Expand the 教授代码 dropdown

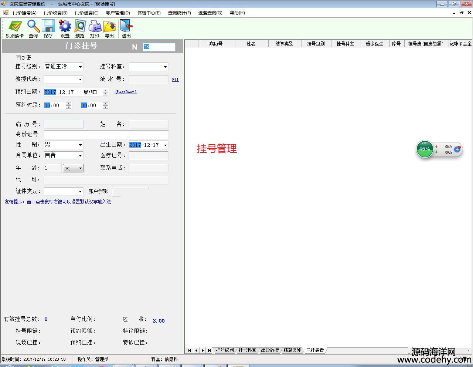(x=80, y=79)
